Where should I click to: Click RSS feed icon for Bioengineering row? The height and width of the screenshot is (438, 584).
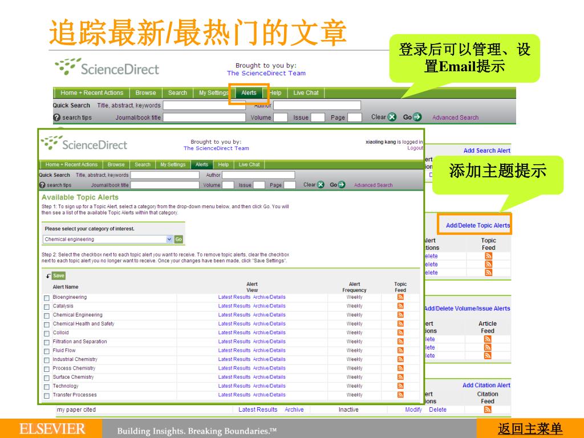[400, 297]
